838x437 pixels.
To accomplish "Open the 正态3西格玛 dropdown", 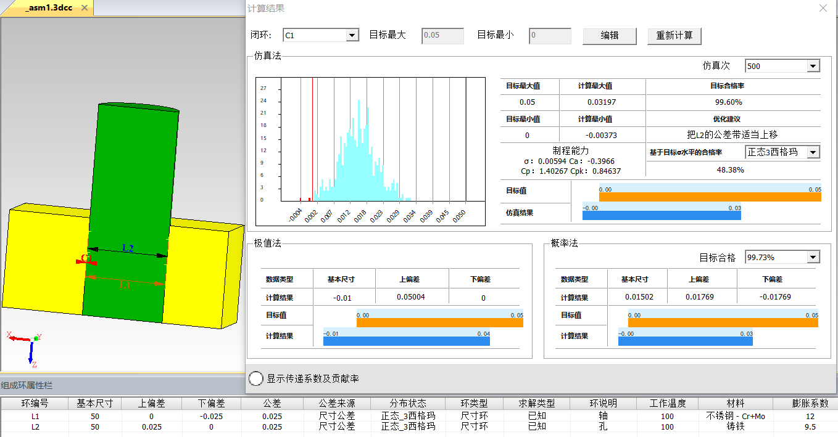I will point(813,152).
